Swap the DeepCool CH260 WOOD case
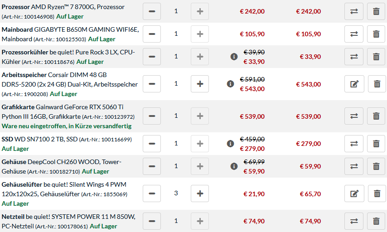387x232 pixels. coord(354,166)
